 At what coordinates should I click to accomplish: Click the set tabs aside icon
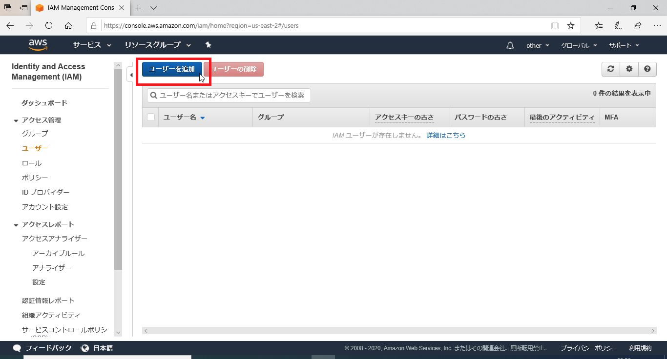click(x=23, y=8)
